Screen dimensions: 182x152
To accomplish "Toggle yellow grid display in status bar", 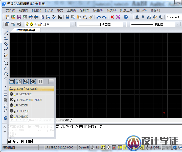I will [120, 147].
